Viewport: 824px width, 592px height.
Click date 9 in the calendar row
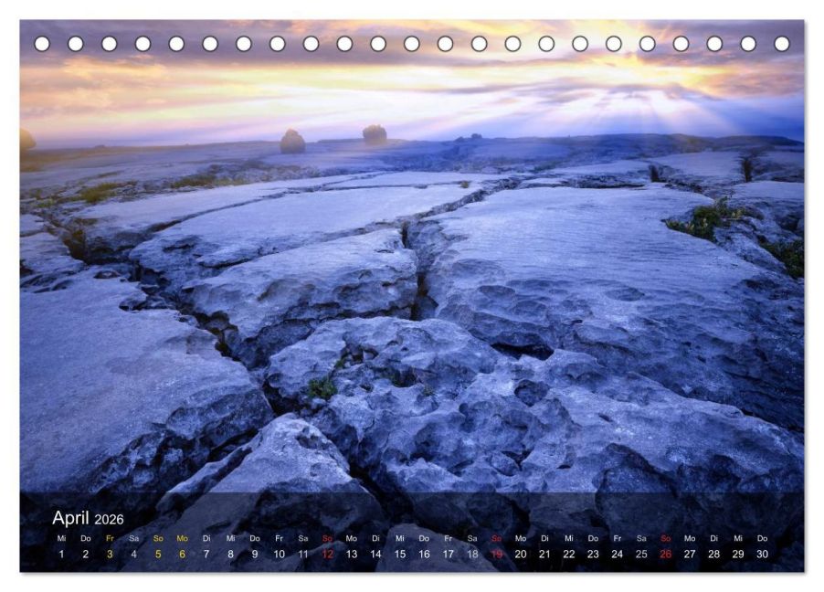point(255,554)
